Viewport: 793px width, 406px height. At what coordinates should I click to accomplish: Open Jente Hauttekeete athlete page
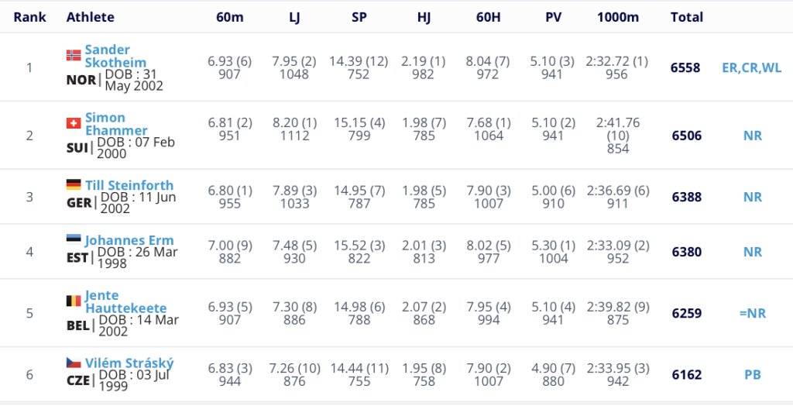tap(125, 301)
